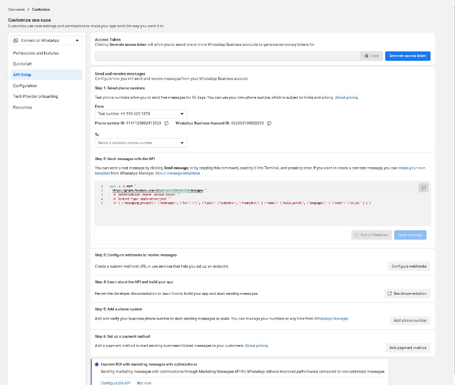The image size is (455, 385).
Task: Copy the access token
Action: 372,56
